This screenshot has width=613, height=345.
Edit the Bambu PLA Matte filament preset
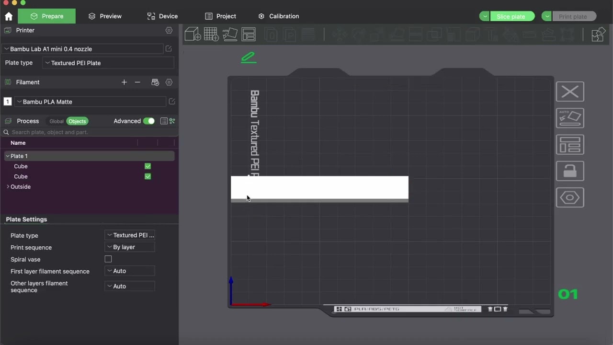pos(172,102)
